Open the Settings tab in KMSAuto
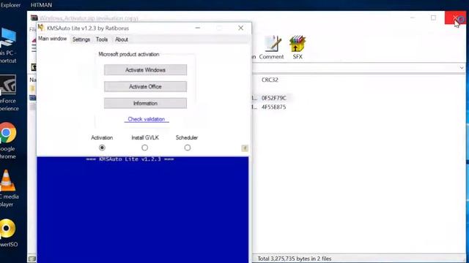 click(81, 39)
